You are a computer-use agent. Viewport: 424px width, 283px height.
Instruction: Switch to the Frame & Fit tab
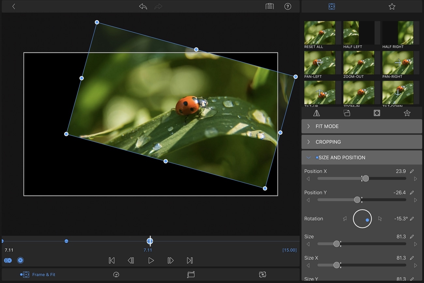point(38,275)
